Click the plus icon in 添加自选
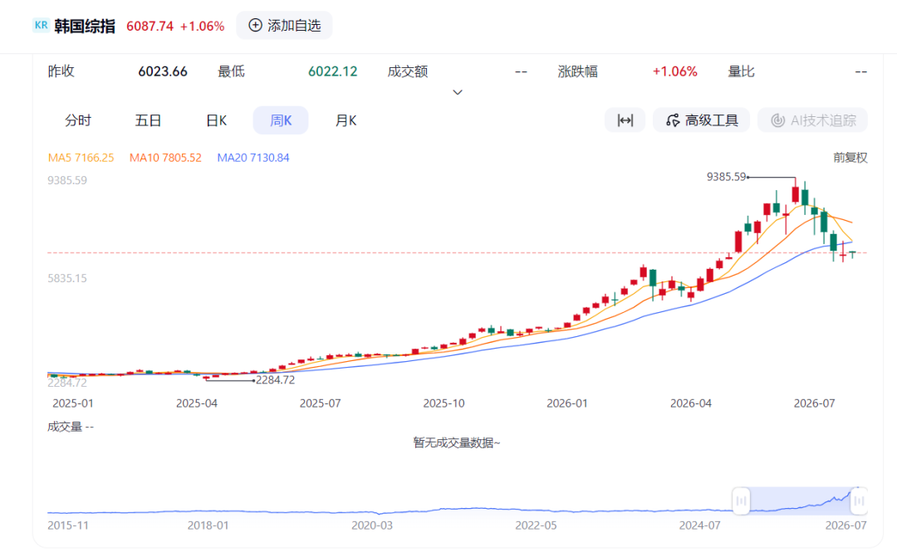 (255, 25)
